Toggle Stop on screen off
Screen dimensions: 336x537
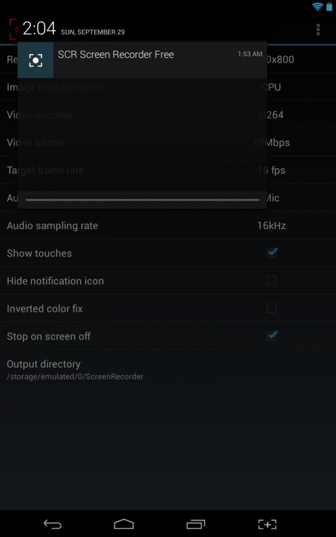point(272,336)
